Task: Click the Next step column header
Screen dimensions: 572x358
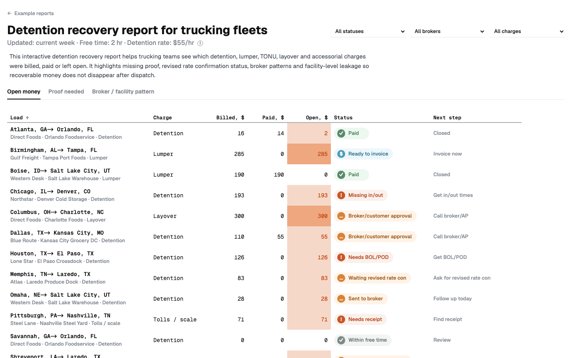Action: [x=447, y=118]
